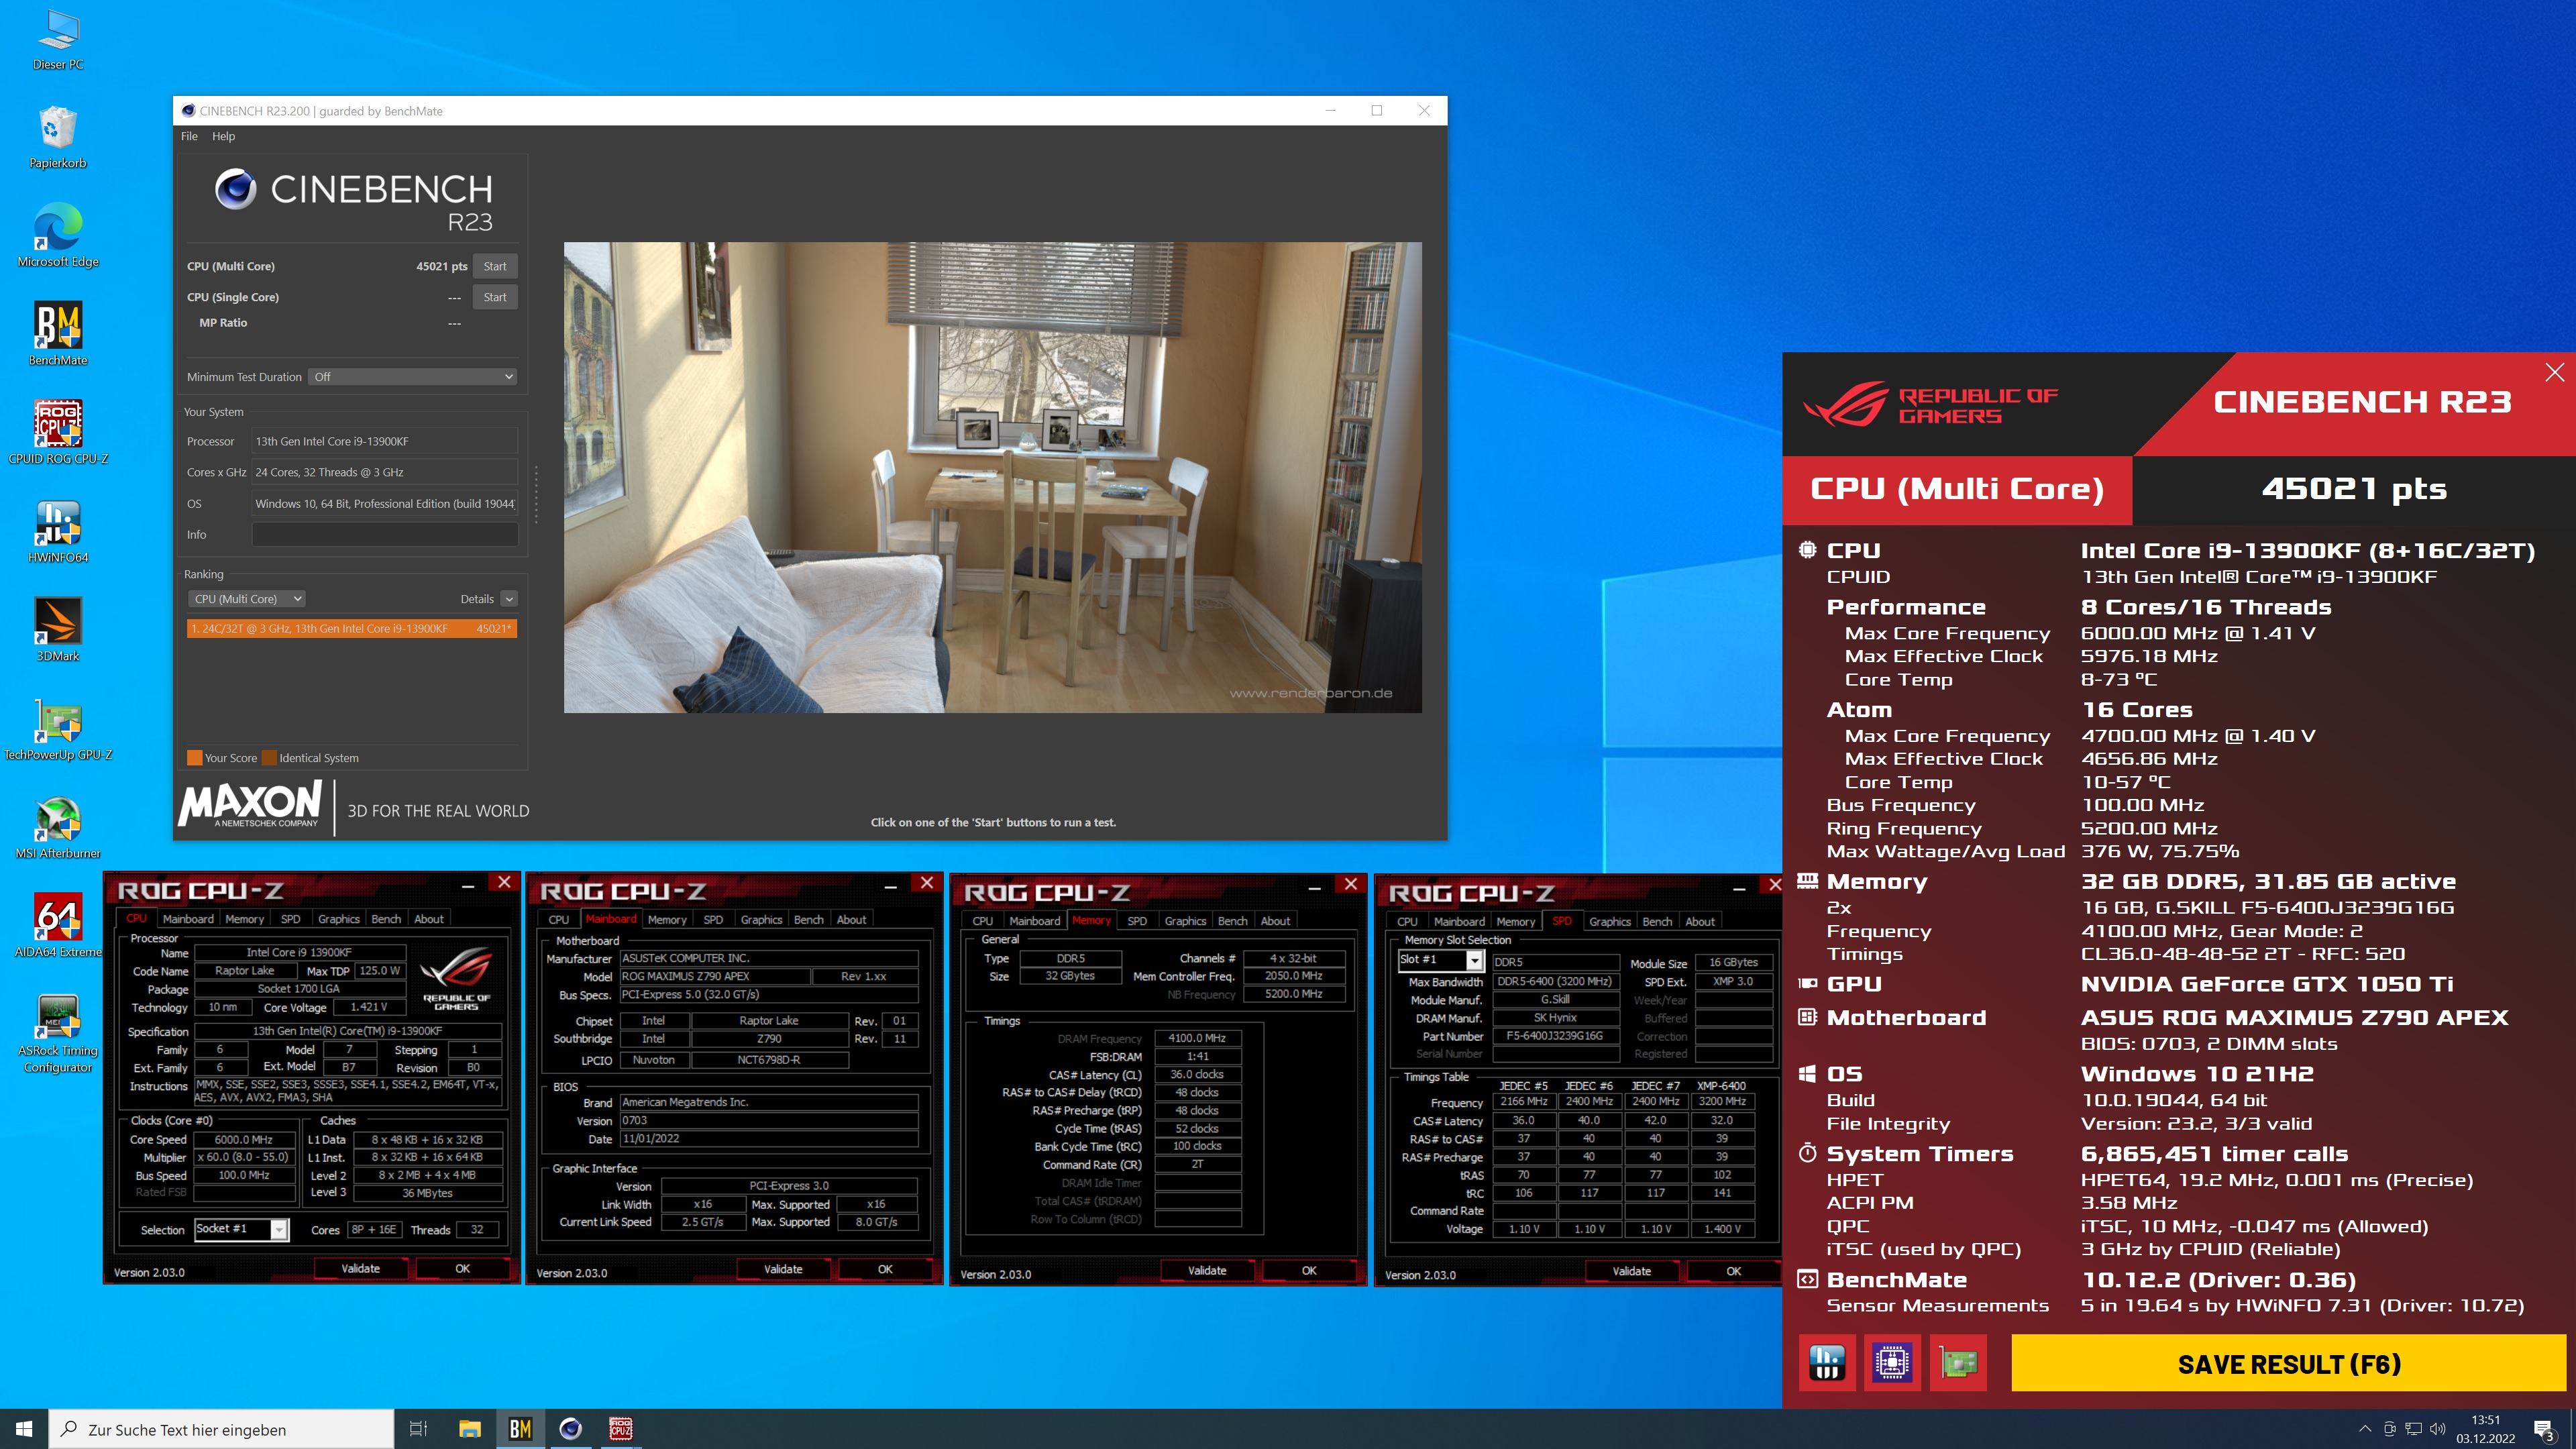Open the Slot #1 dropdown in CPU-Z SPD window
2576x1449 pixels.
click(1440, 960)
